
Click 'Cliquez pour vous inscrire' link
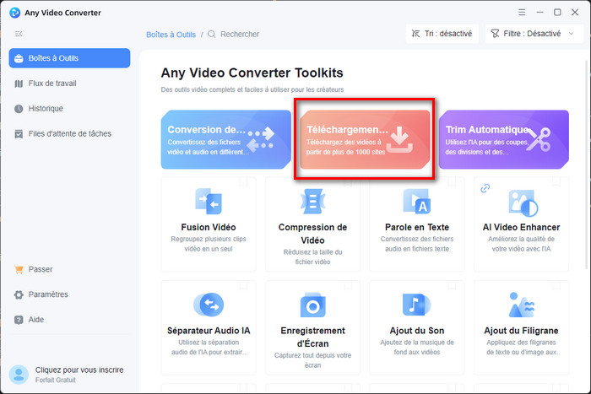click(x=79, y=370)
